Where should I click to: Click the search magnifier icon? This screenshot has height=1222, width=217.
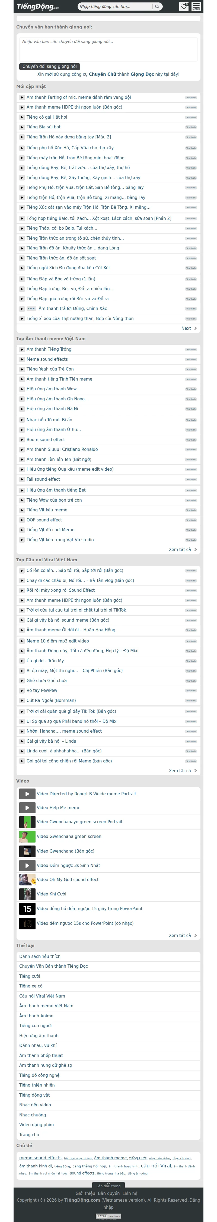pos(157,7)
